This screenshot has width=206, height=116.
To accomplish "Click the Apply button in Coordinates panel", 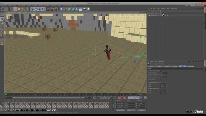I will pyautogui.click(x=142, y=110).
